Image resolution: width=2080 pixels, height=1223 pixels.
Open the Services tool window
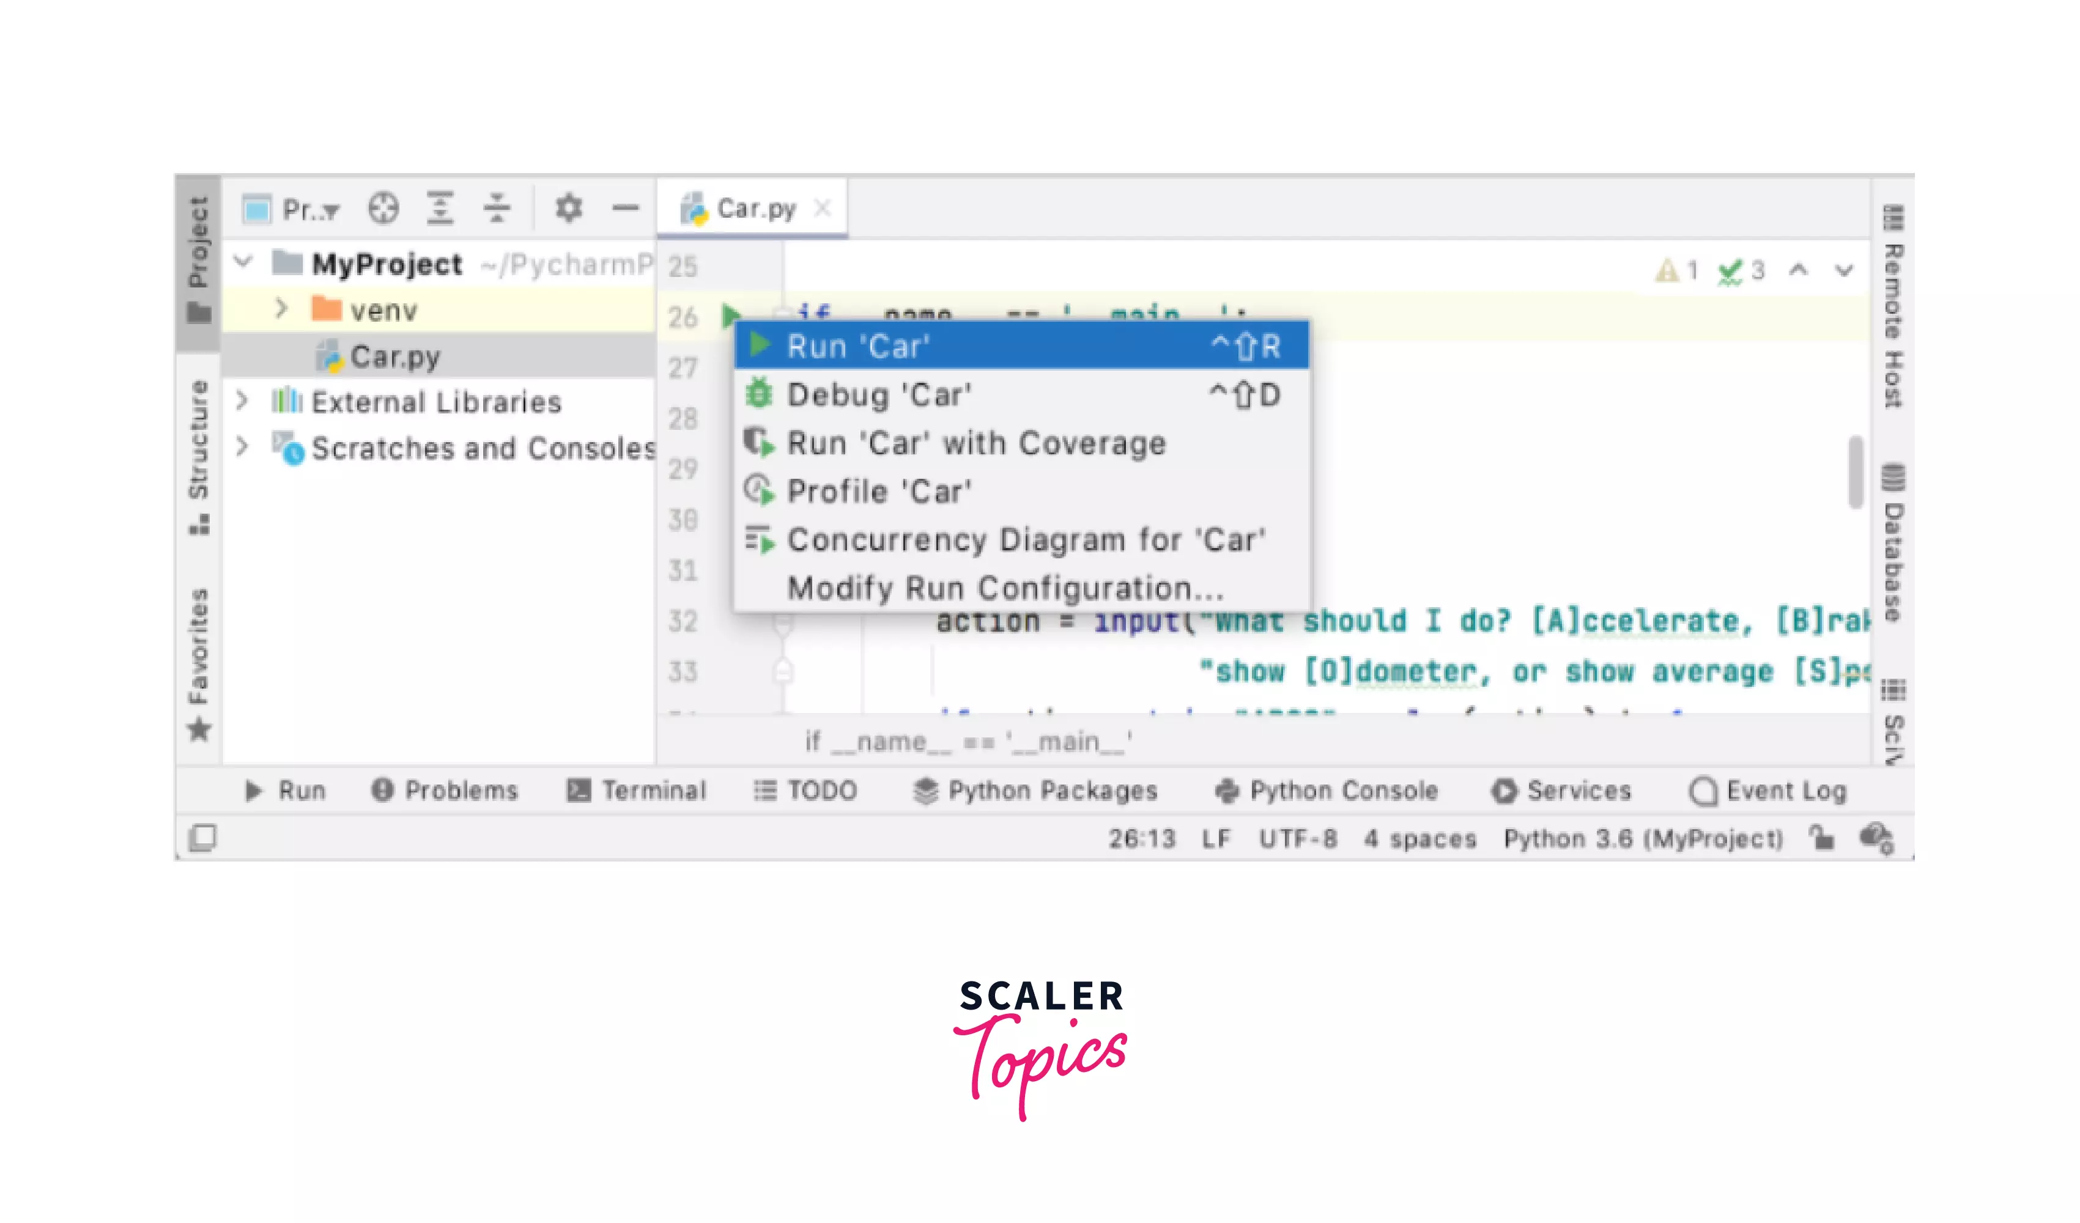(1561, 791)
